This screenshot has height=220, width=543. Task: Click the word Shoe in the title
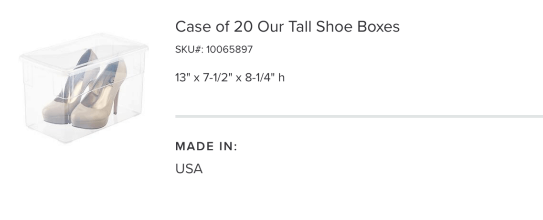(x=334, y=27)
